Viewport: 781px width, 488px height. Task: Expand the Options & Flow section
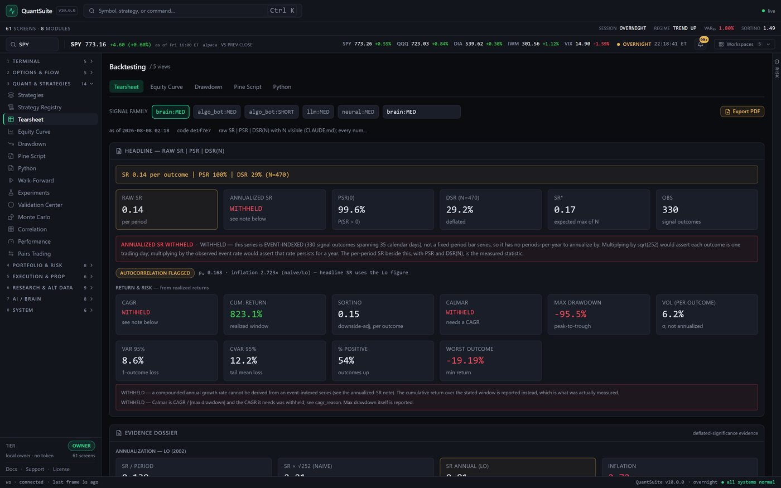pos(50,73)
